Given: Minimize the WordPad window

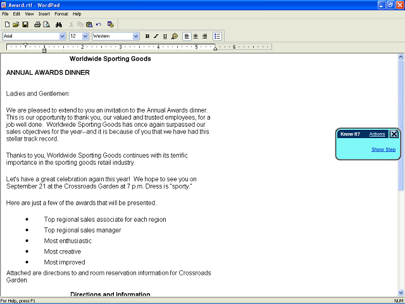Looking at the screenshot, I should point(382,5).
